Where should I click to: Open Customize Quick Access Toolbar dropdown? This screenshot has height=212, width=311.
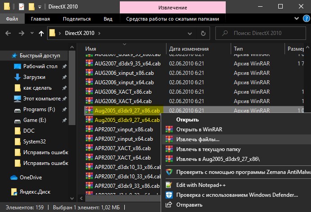point(39,7)
